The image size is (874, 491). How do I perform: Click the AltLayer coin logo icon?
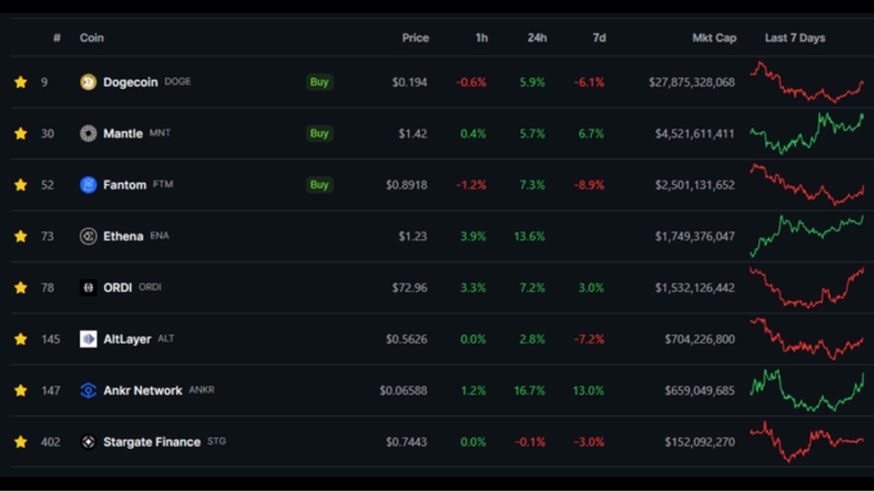(88, 339)
